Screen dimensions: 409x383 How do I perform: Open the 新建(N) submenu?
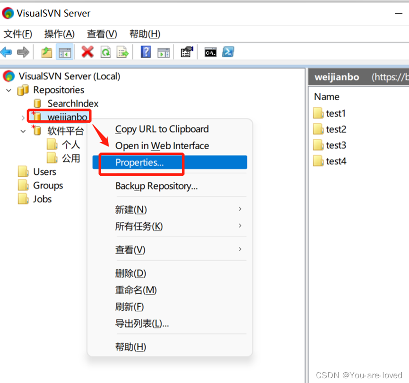tap(170, 210)
